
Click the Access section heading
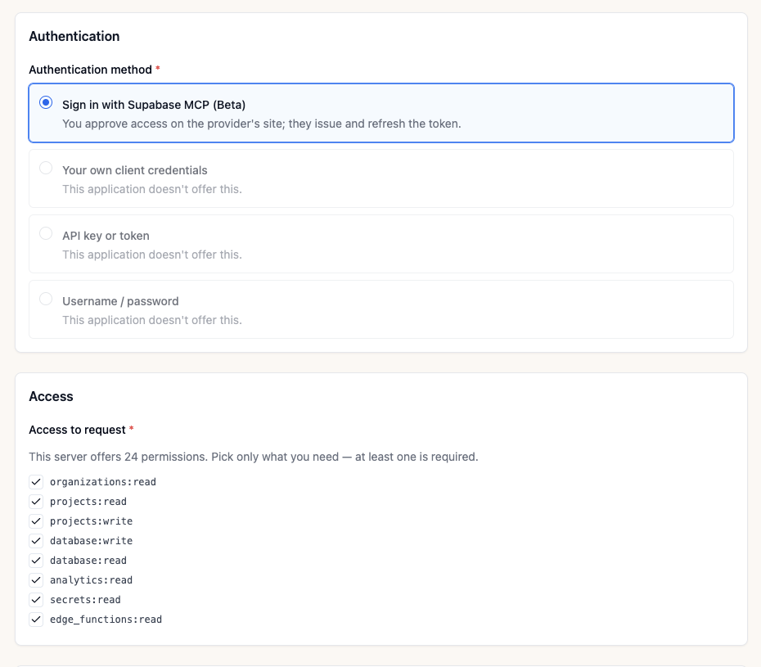coord(51,397)
